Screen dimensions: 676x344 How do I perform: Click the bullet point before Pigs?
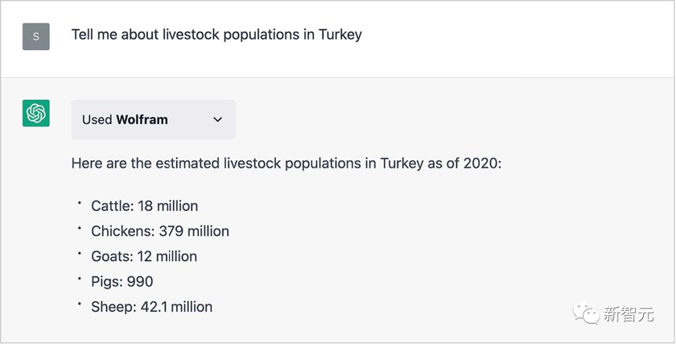80,279
